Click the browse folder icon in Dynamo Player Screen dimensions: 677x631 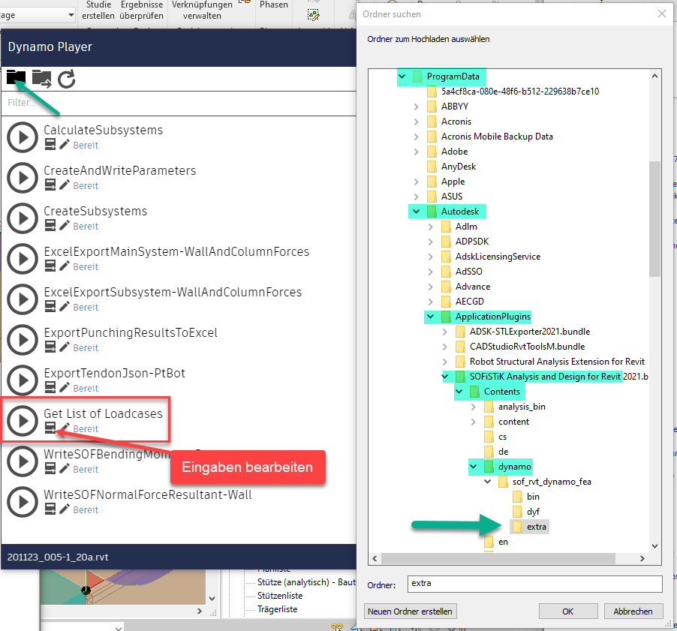click(16, 77)
